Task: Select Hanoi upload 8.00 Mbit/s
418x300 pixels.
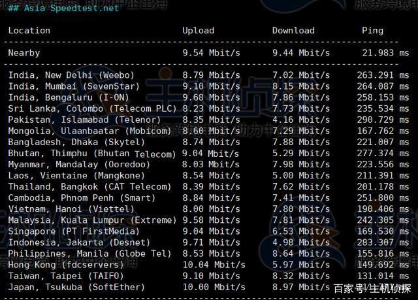Action: click(211, 209)
